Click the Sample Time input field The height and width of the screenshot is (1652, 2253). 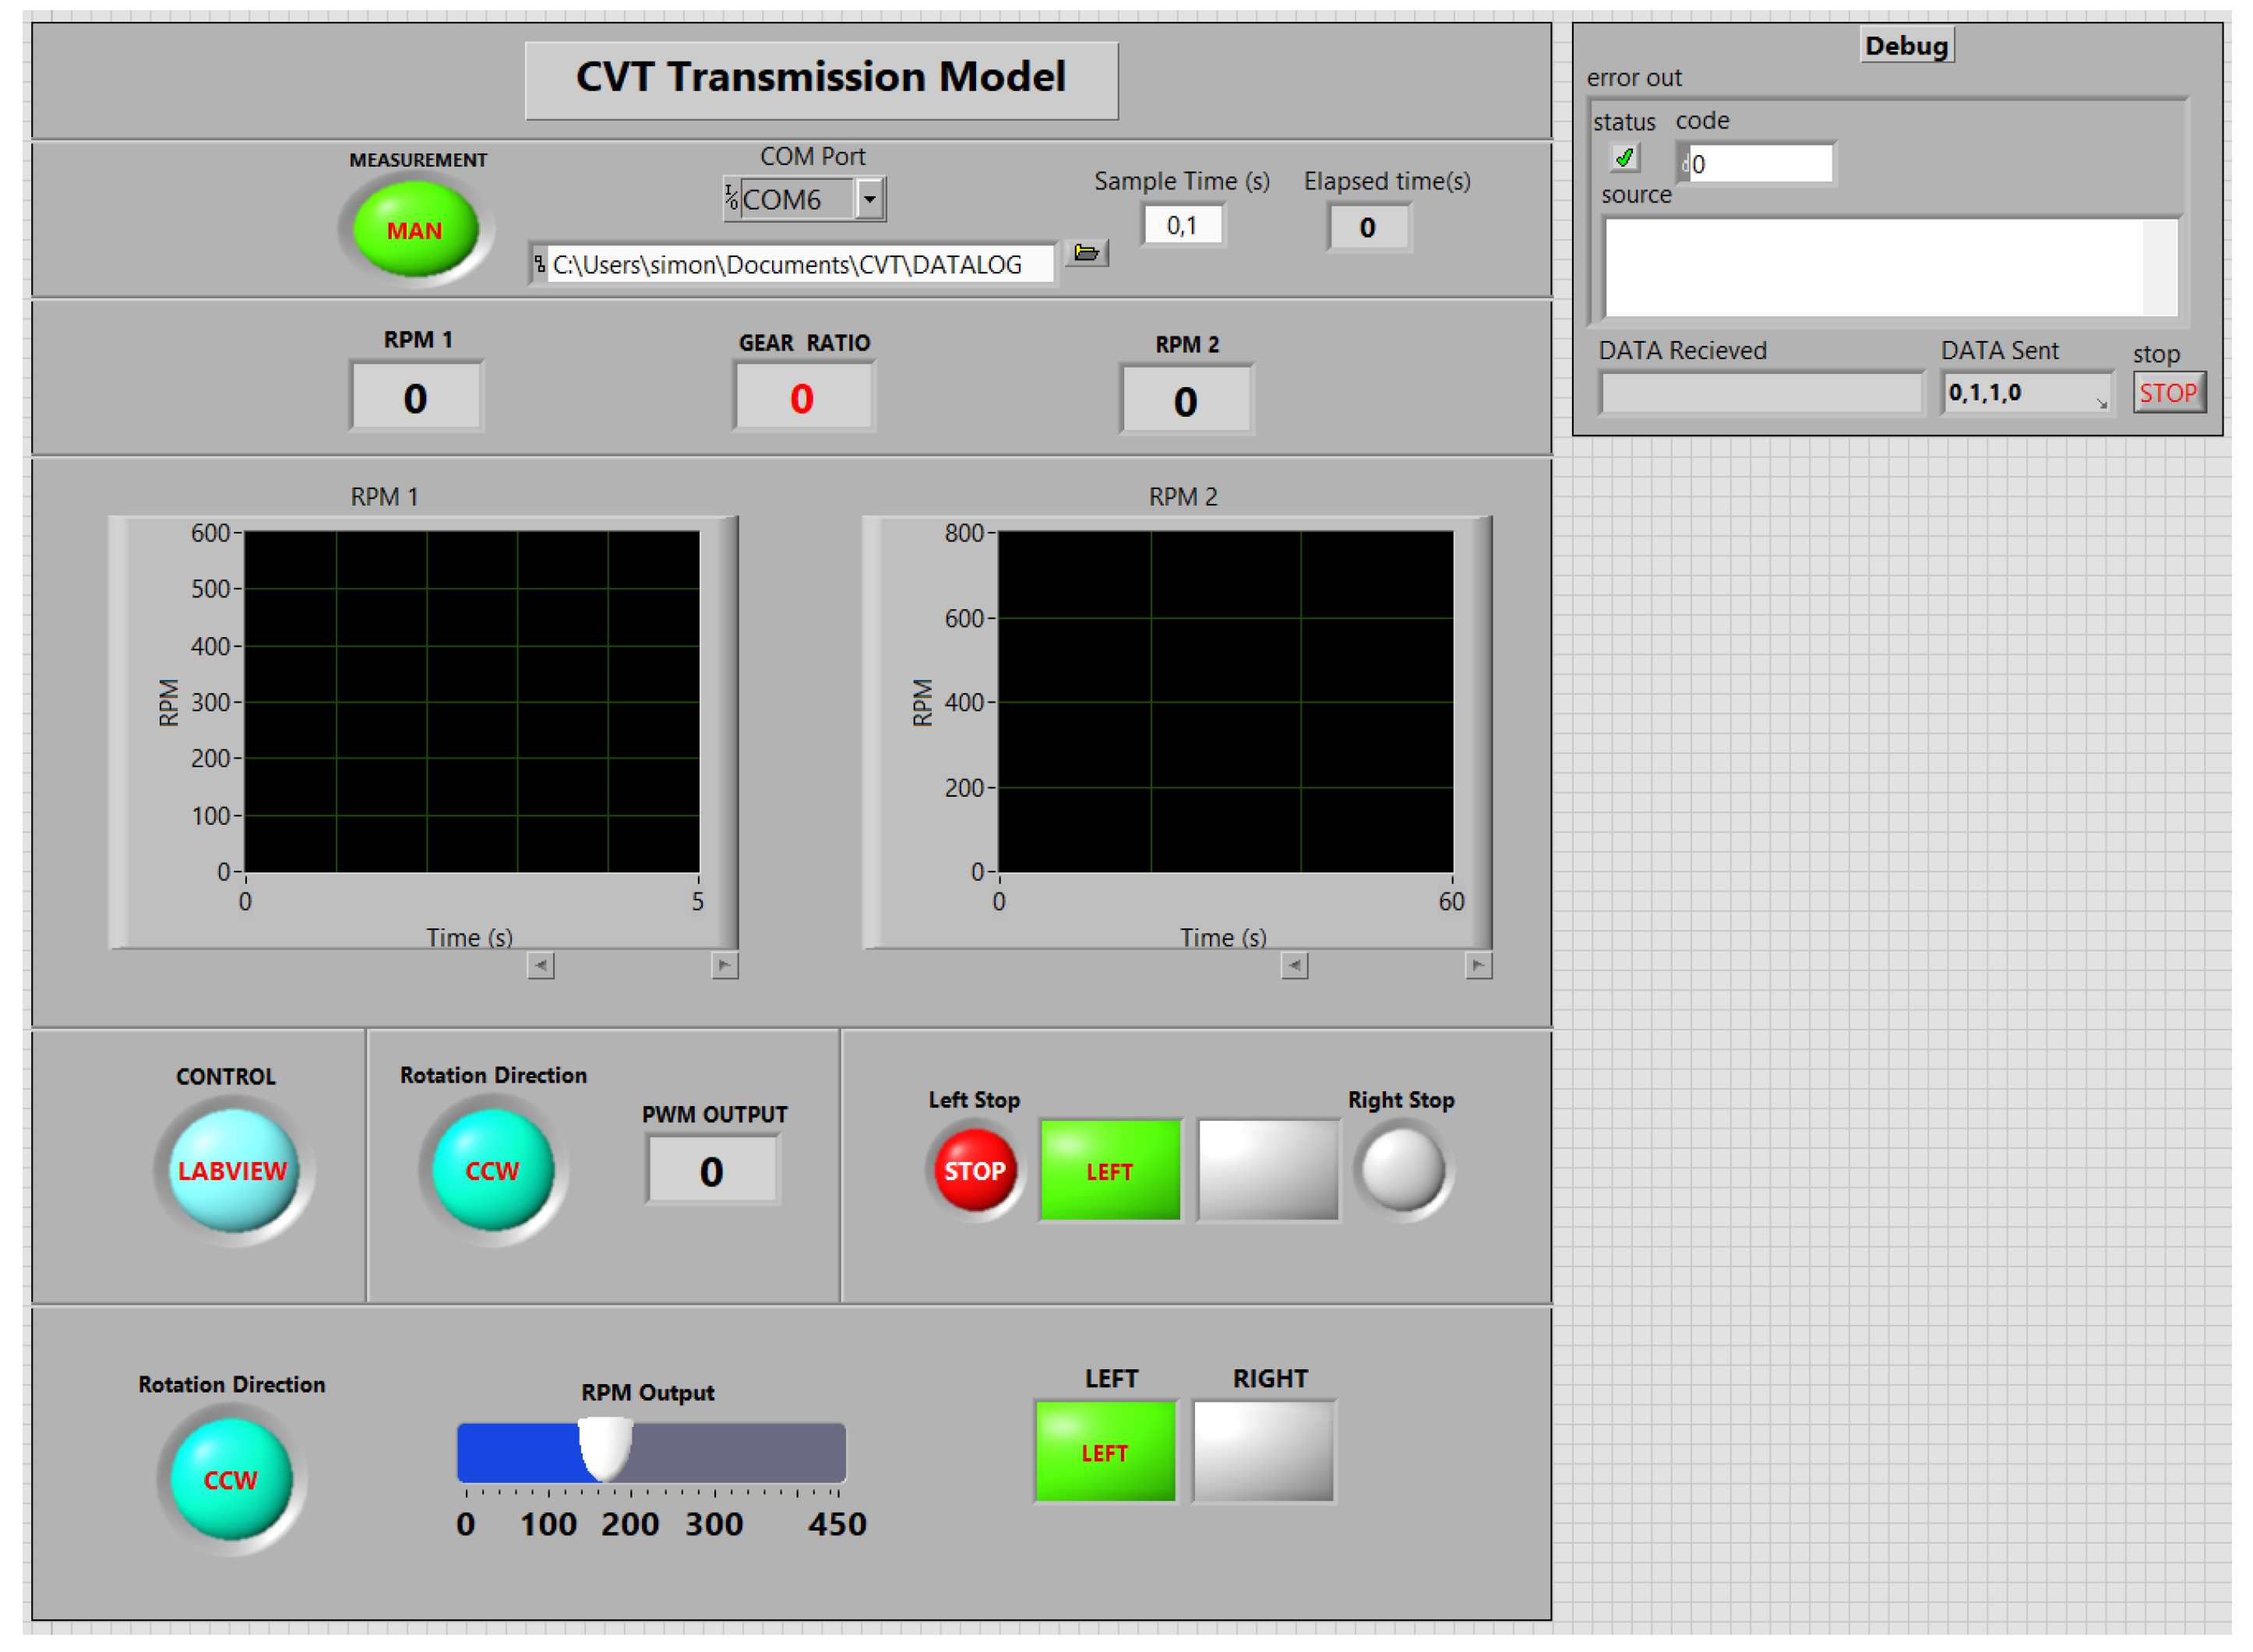[1181, 226]
